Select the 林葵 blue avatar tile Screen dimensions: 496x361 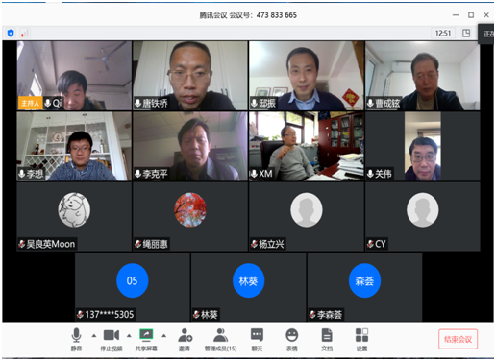pyautogui.click(x=248, y=287)
